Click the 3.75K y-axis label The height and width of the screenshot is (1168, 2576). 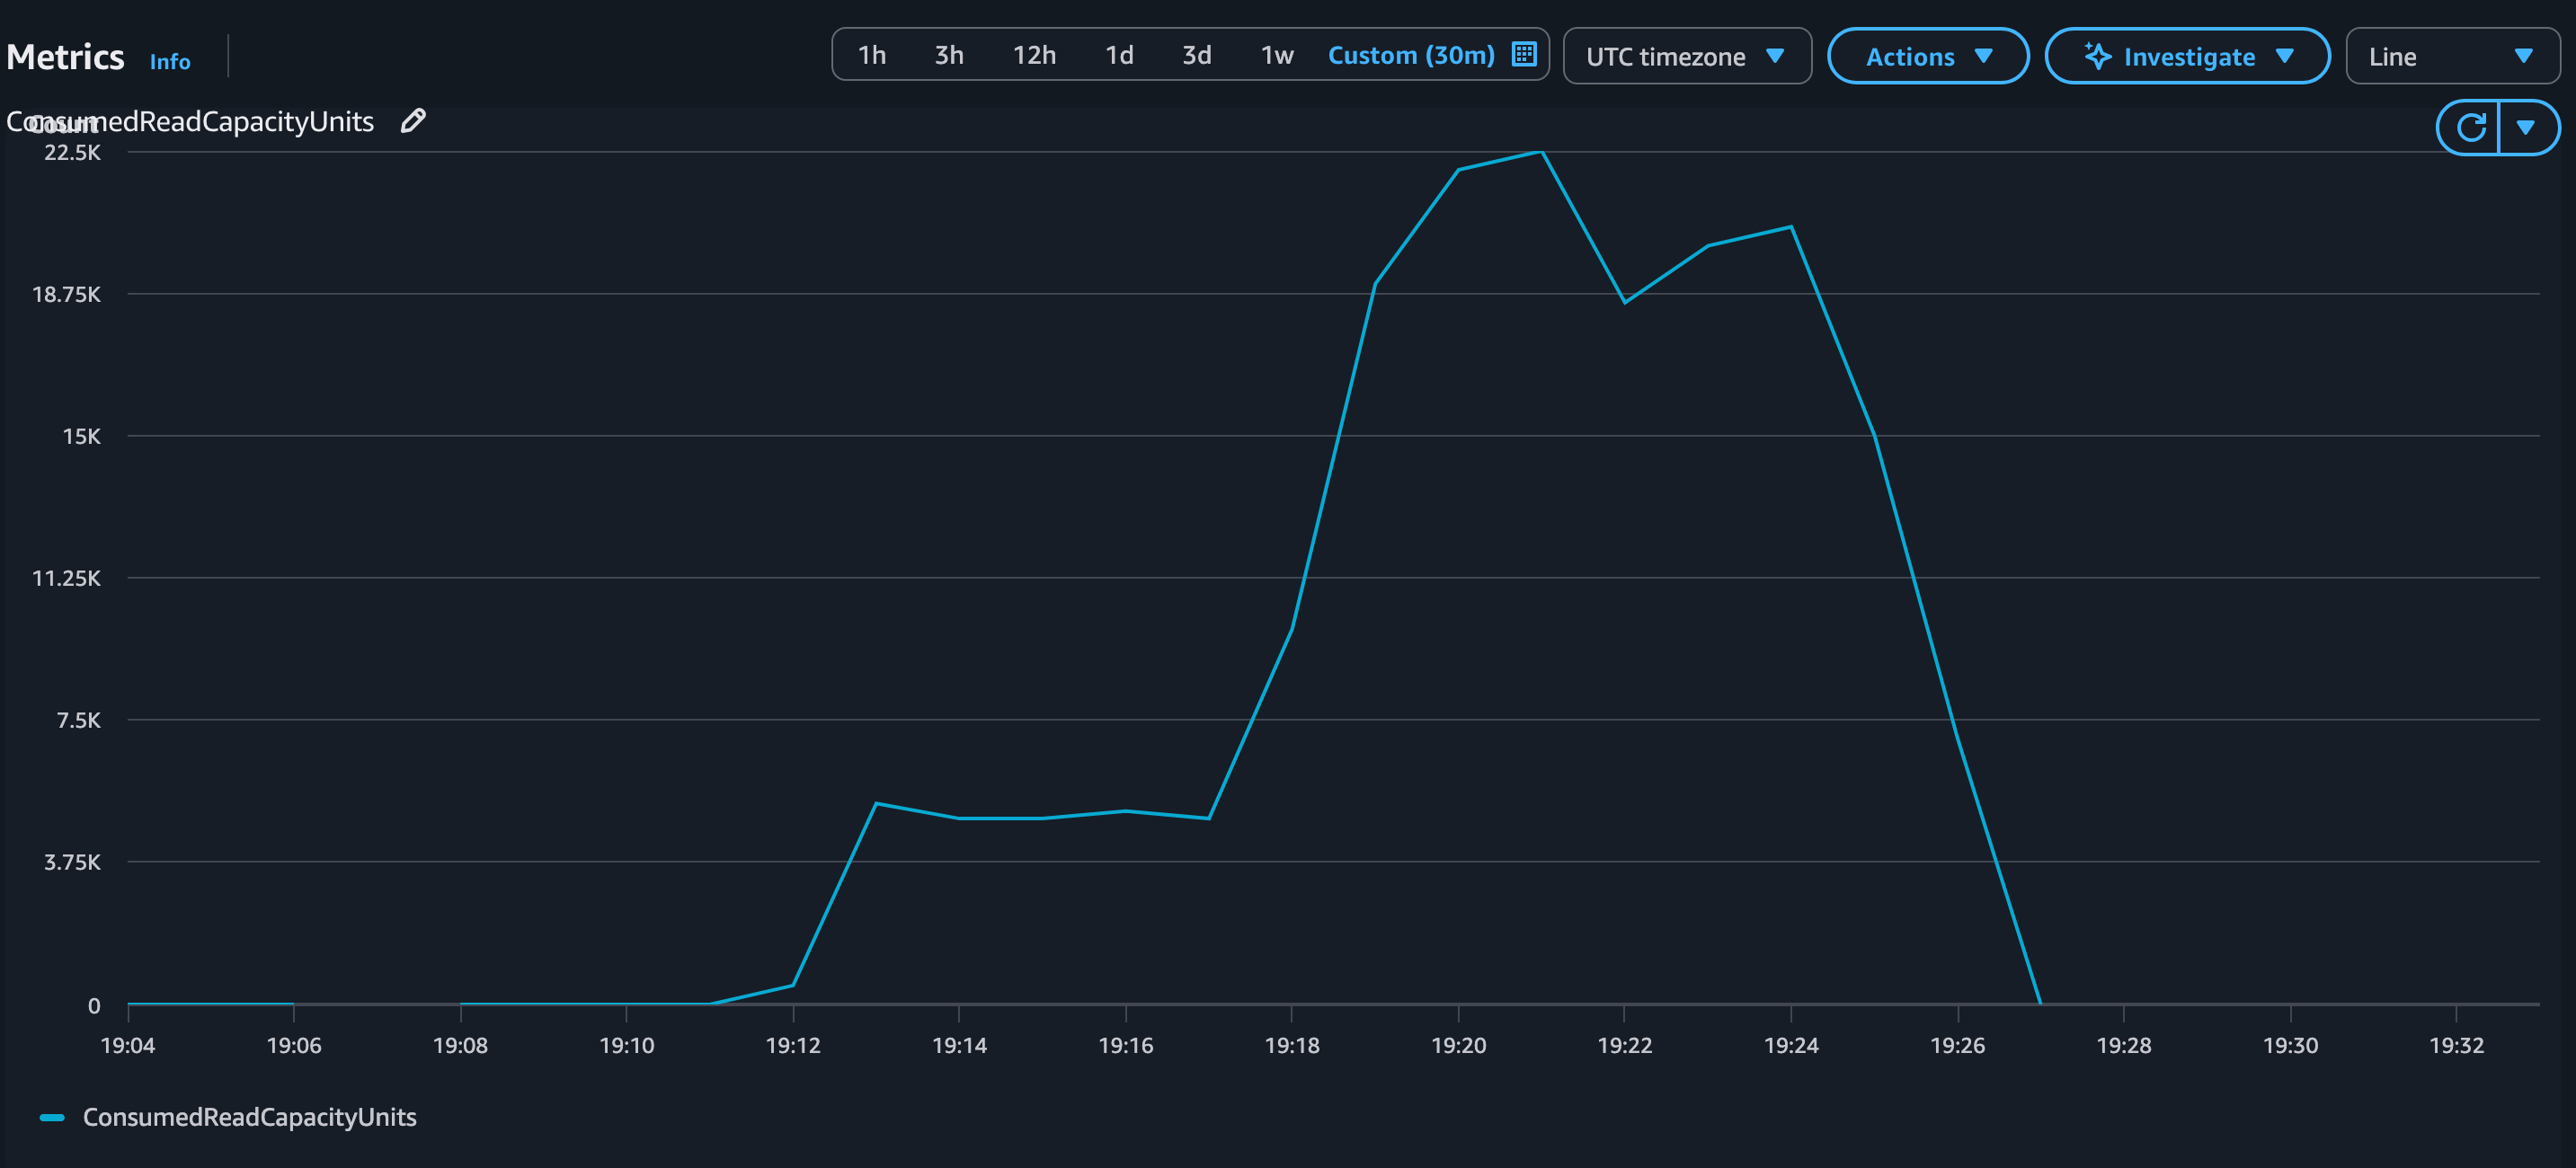pos(72,862)
